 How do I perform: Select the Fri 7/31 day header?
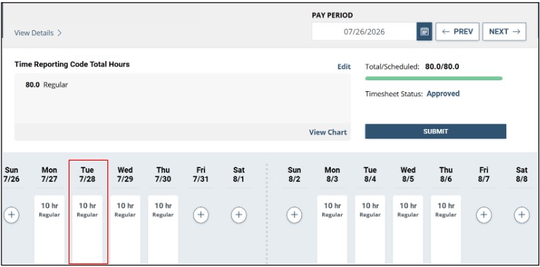tap(201, 174)
